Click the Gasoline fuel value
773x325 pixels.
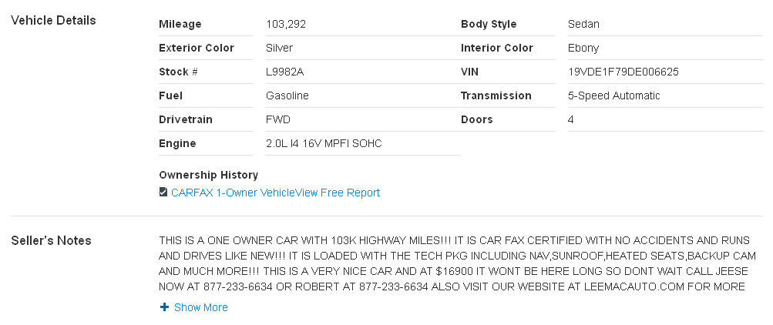pos(287,95)
